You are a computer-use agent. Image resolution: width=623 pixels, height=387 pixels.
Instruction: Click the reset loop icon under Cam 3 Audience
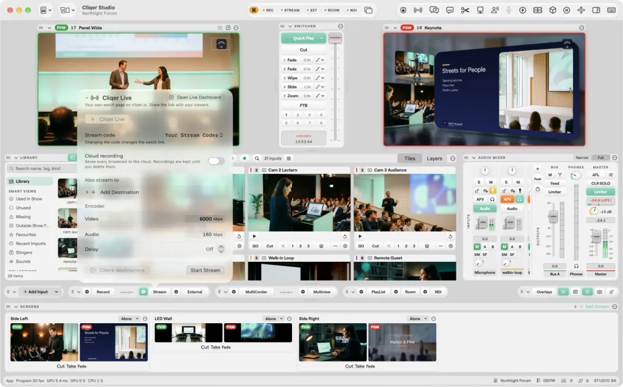450,236
